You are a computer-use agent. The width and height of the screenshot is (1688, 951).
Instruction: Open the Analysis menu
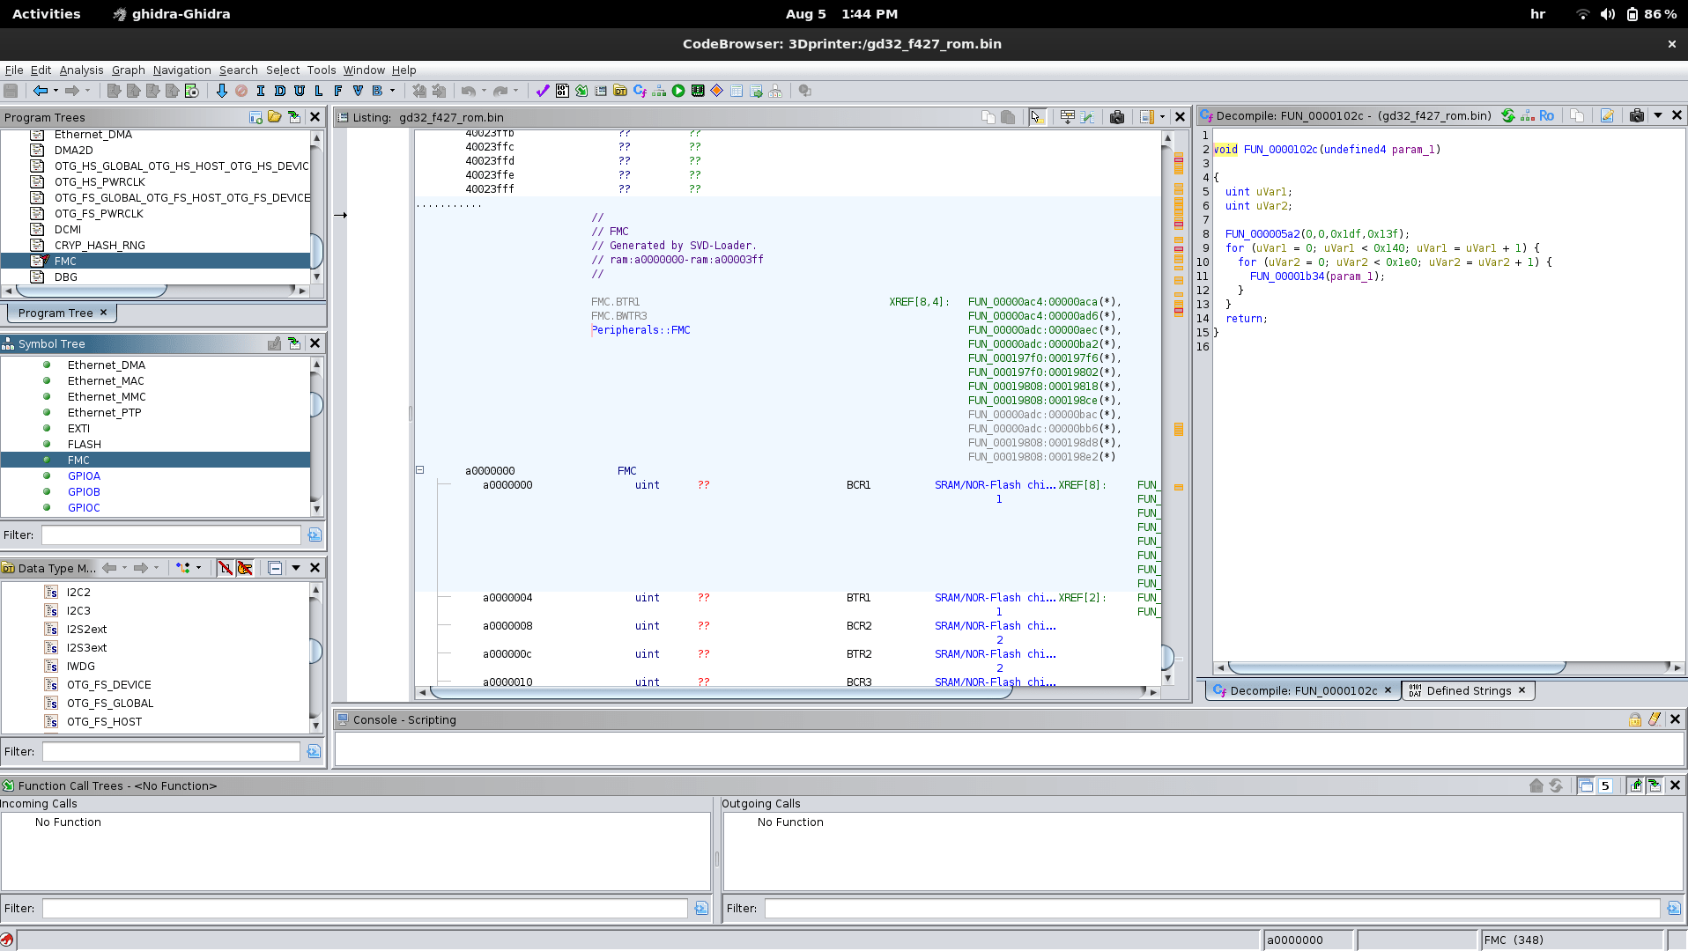pyautogui.click(x=81, y=70)
